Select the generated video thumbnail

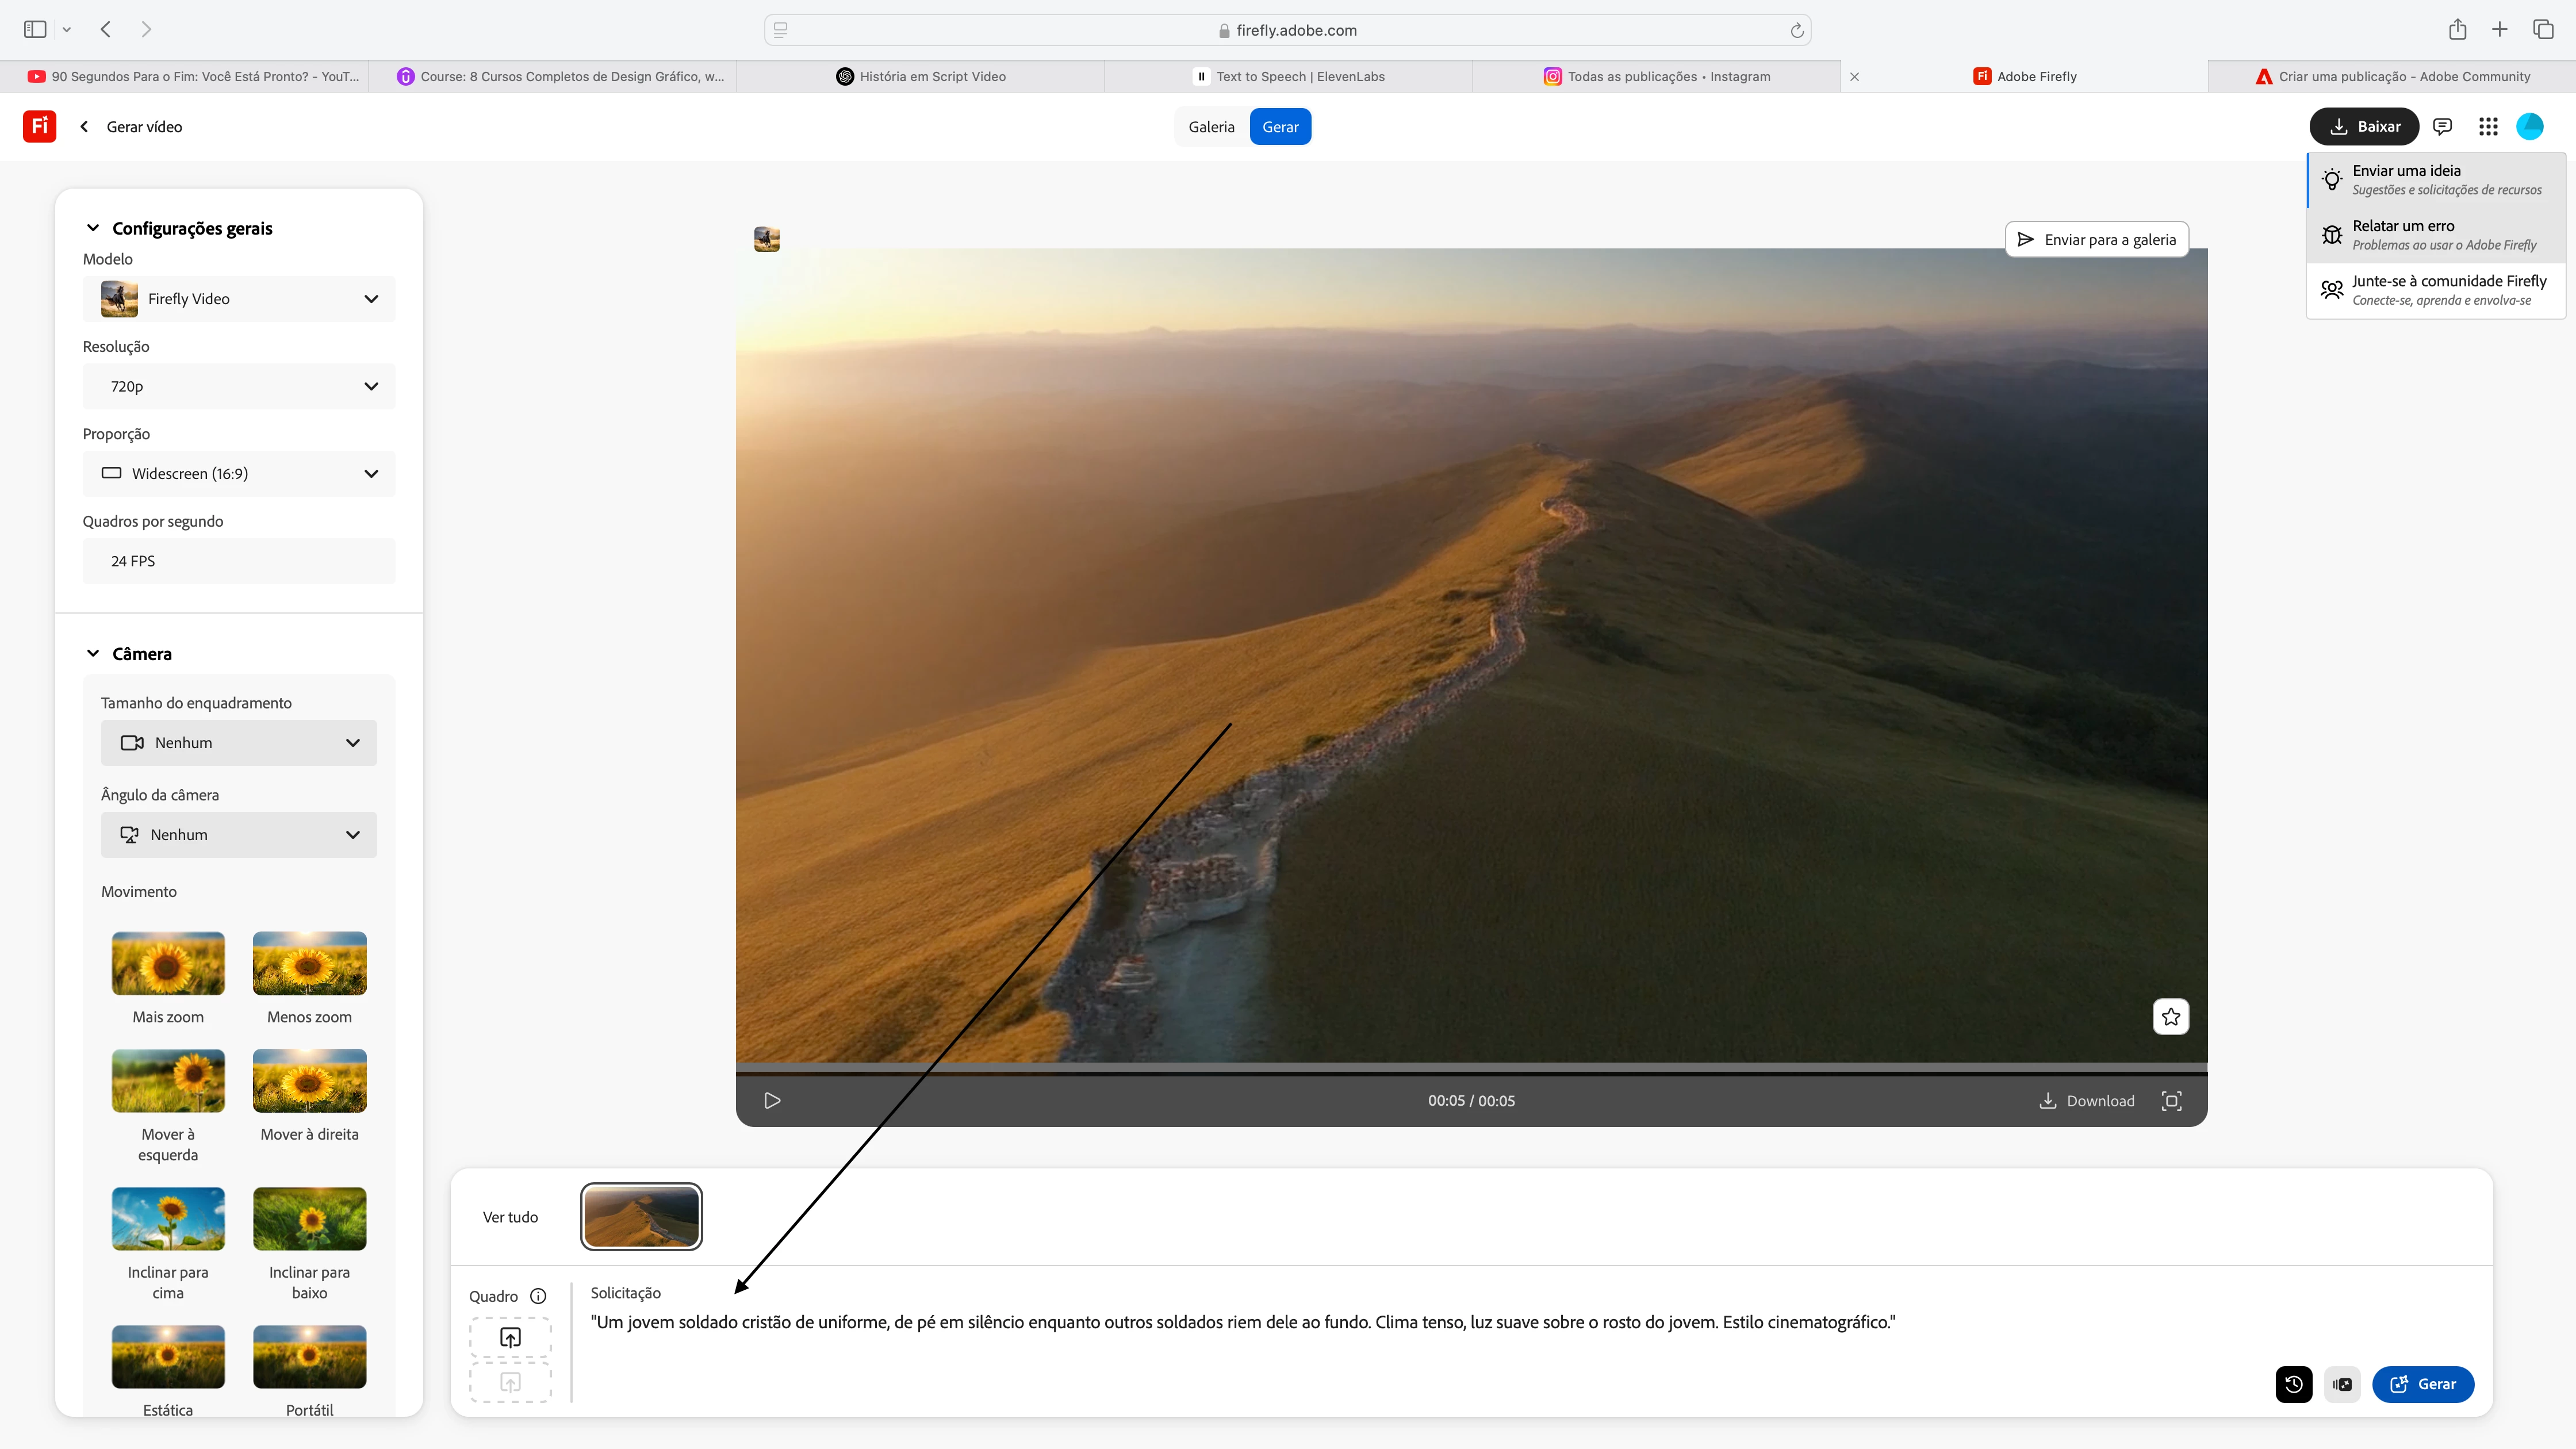click(641, 1216)
